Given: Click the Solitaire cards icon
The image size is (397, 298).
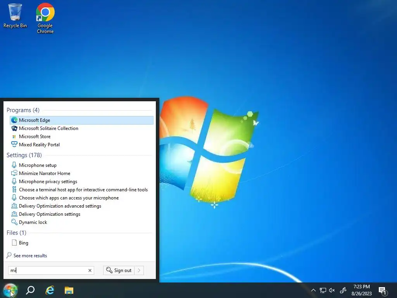Looking at the screenshot, I should click(14, 128).
